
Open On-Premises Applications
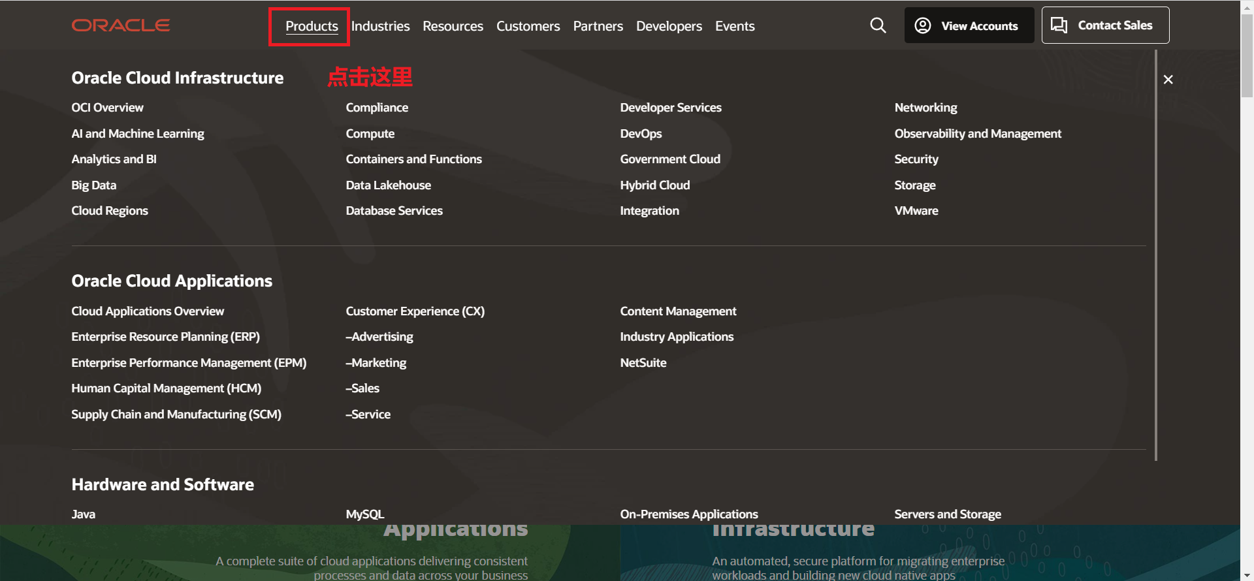click(689, 514)
